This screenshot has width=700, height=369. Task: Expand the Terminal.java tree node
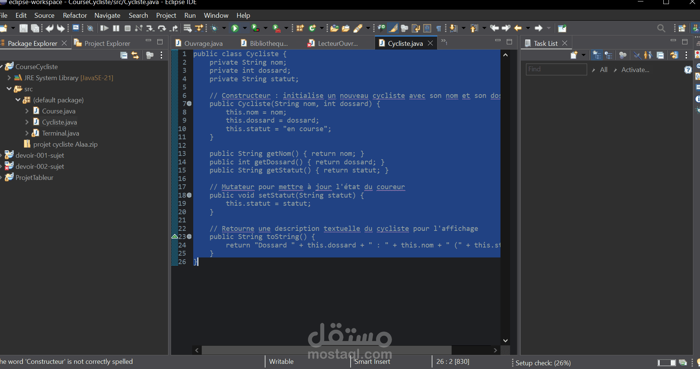point(27,133)
